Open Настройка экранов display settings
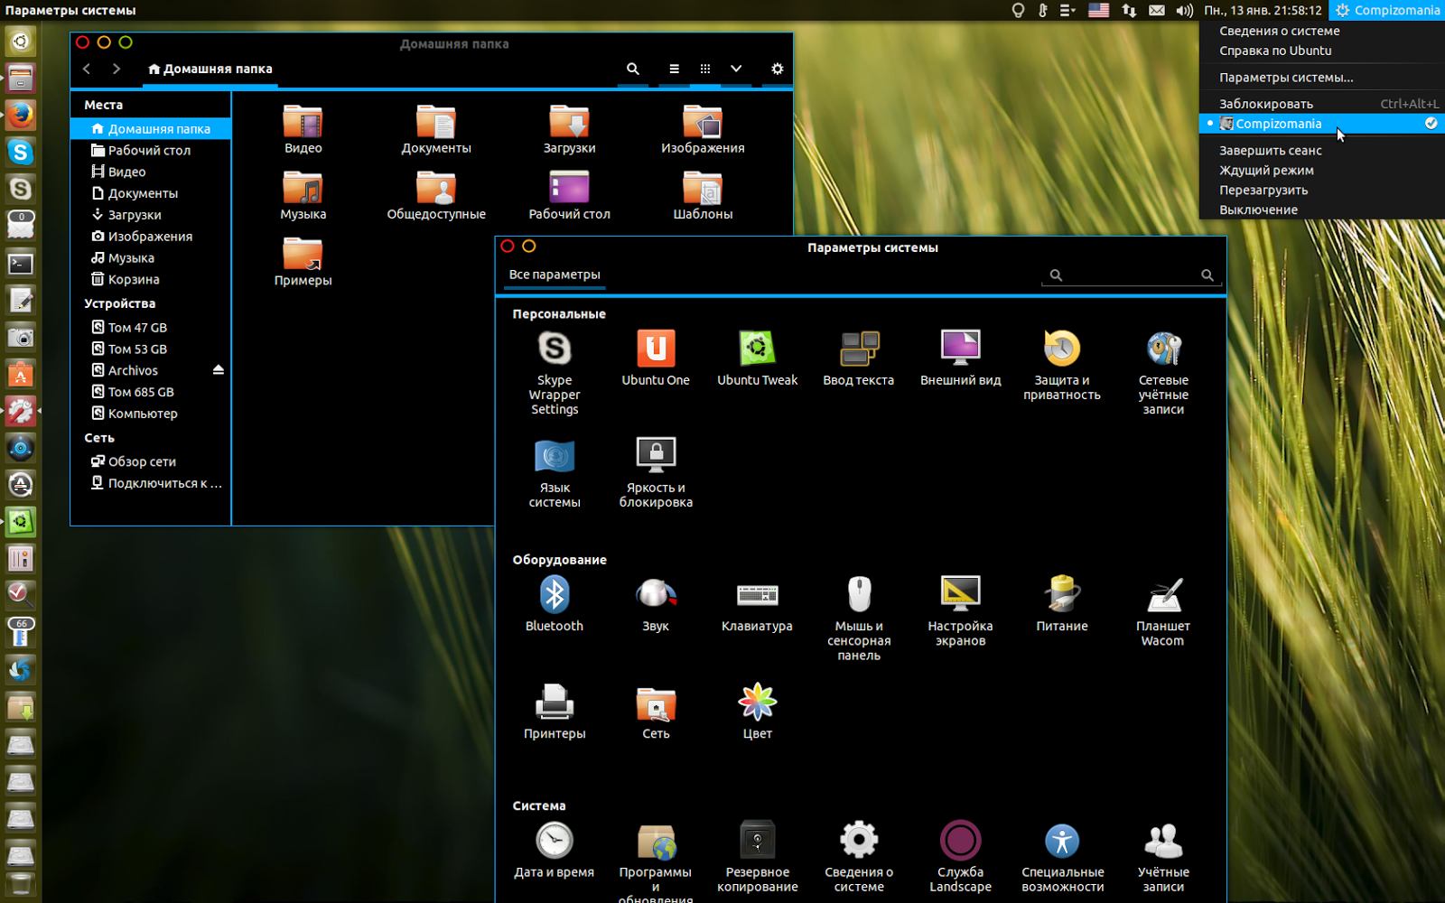This screenshot has height=903, width=1445. tap(960, 611)
